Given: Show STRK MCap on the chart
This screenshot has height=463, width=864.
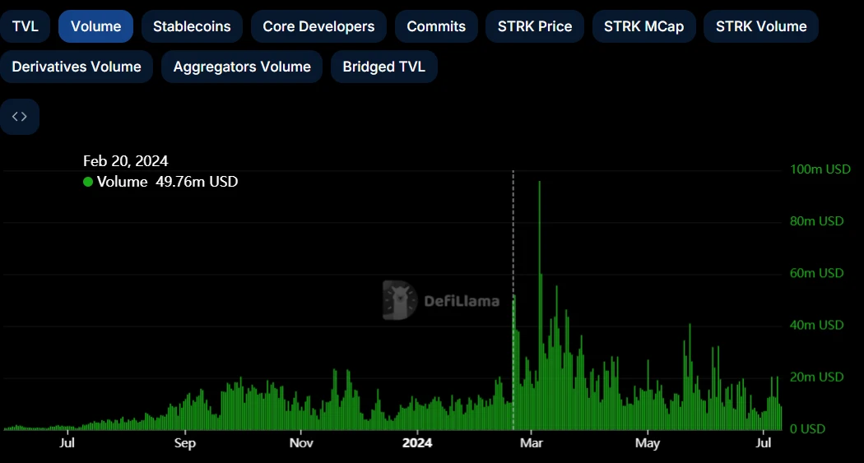Looking at the screenshot, I should point(643,26).
